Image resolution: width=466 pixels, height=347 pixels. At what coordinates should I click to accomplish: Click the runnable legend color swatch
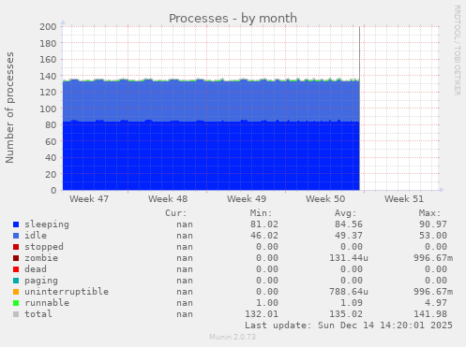16,303
